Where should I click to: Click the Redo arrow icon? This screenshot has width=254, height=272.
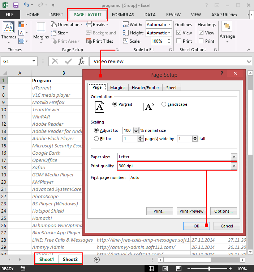click(x=41, y=5)
